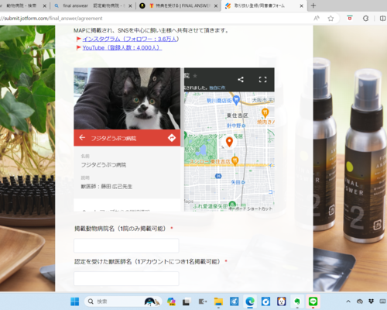Star the map with the star icon
Image resolution: width=387 pixels, height=310 pixels.
click(195, 76)
